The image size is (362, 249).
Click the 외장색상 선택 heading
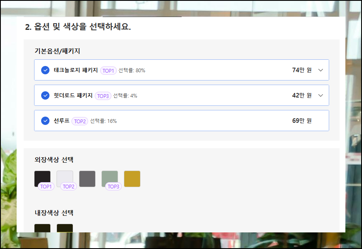pyautogui.click(x=54, y=159)
